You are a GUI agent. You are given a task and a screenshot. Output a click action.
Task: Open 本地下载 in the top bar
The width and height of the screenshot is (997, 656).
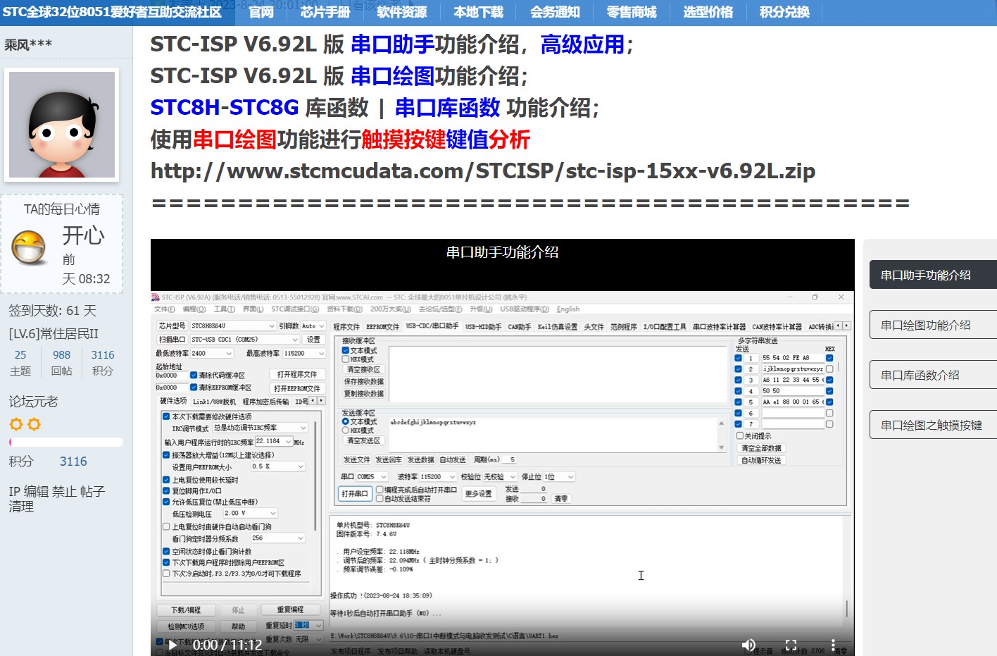[479, 12]
